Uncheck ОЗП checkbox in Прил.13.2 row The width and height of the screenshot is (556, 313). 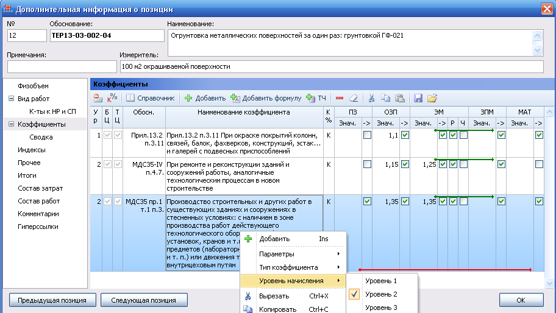[x=405, y=135]
